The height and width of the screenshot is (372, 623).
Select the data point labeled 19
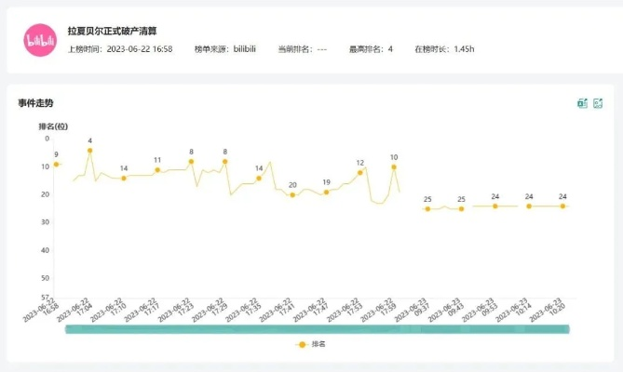tap(326, 192)
